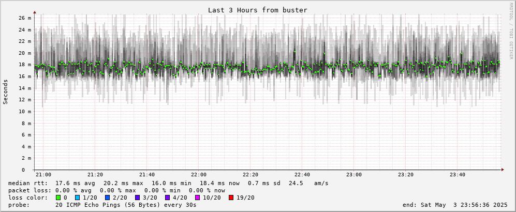Click the '24.5 am/s' value
Screen dimensions: 516x212
(308, 183)
